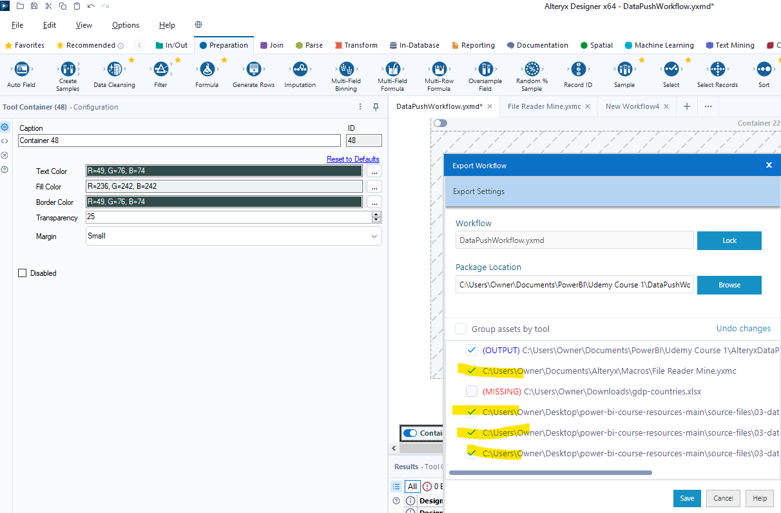Enable the MISSING gdp-countries.xlsx asset
Screen dimensions: 781x513
coord(472,391)
